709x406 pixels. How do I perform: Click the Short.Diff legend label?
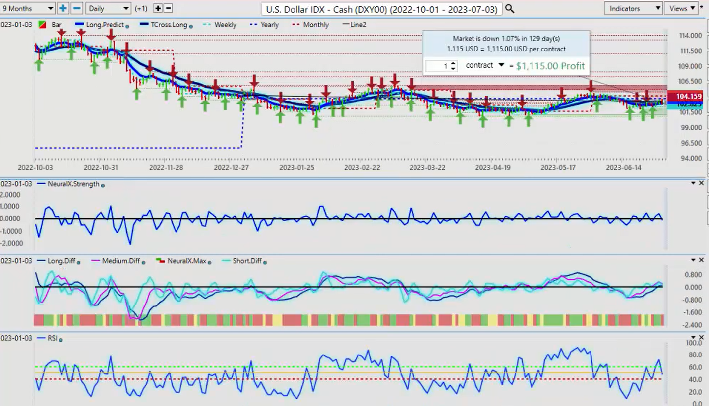(247, 261)
